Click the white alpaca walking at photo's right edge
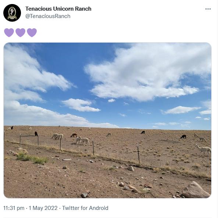Viewport: 223px width, 218px height. pyautogui.click(x=203, y=149)
